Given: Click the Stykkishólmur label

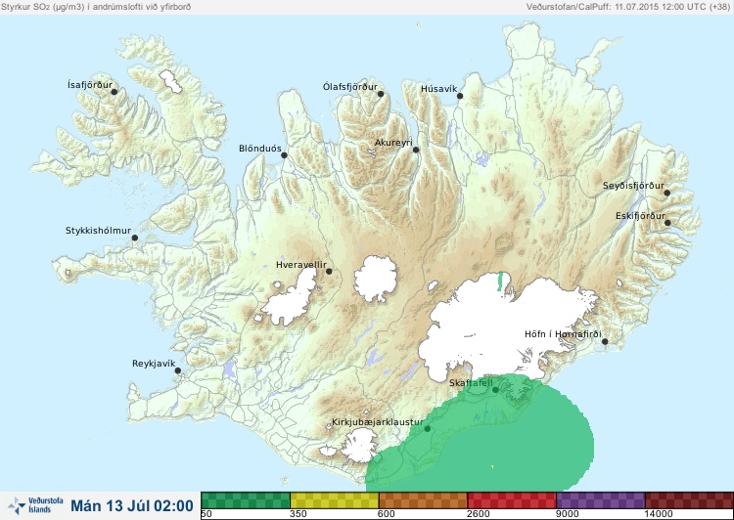Looking at the screenshot, I should [x=98, y=231].
